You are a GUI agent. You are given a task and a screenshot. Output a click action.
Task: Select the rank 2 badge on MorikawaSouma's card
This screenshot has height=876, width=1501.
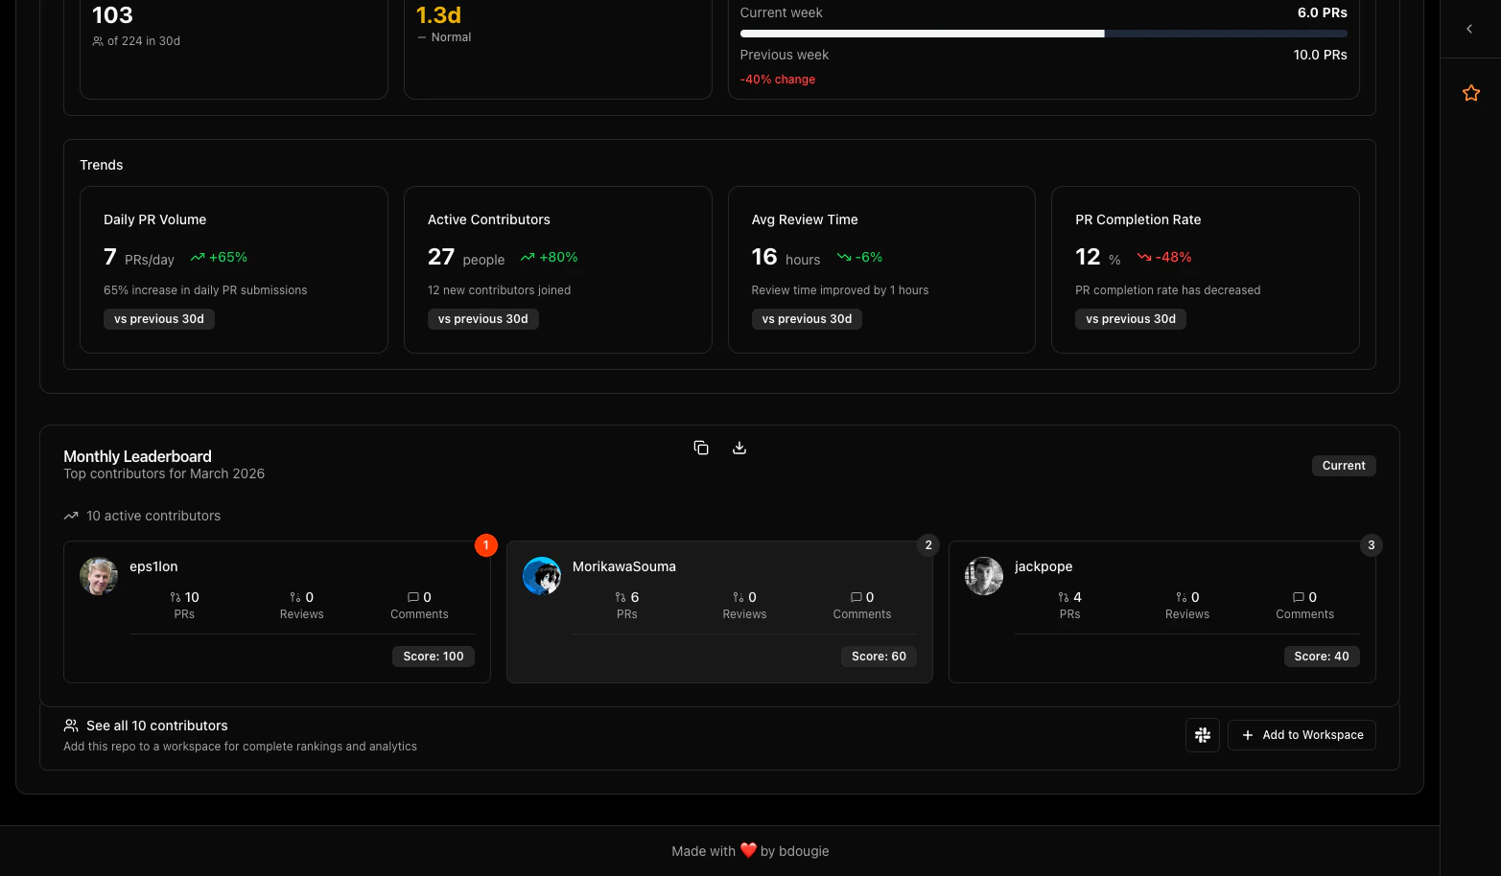point(927,544)
